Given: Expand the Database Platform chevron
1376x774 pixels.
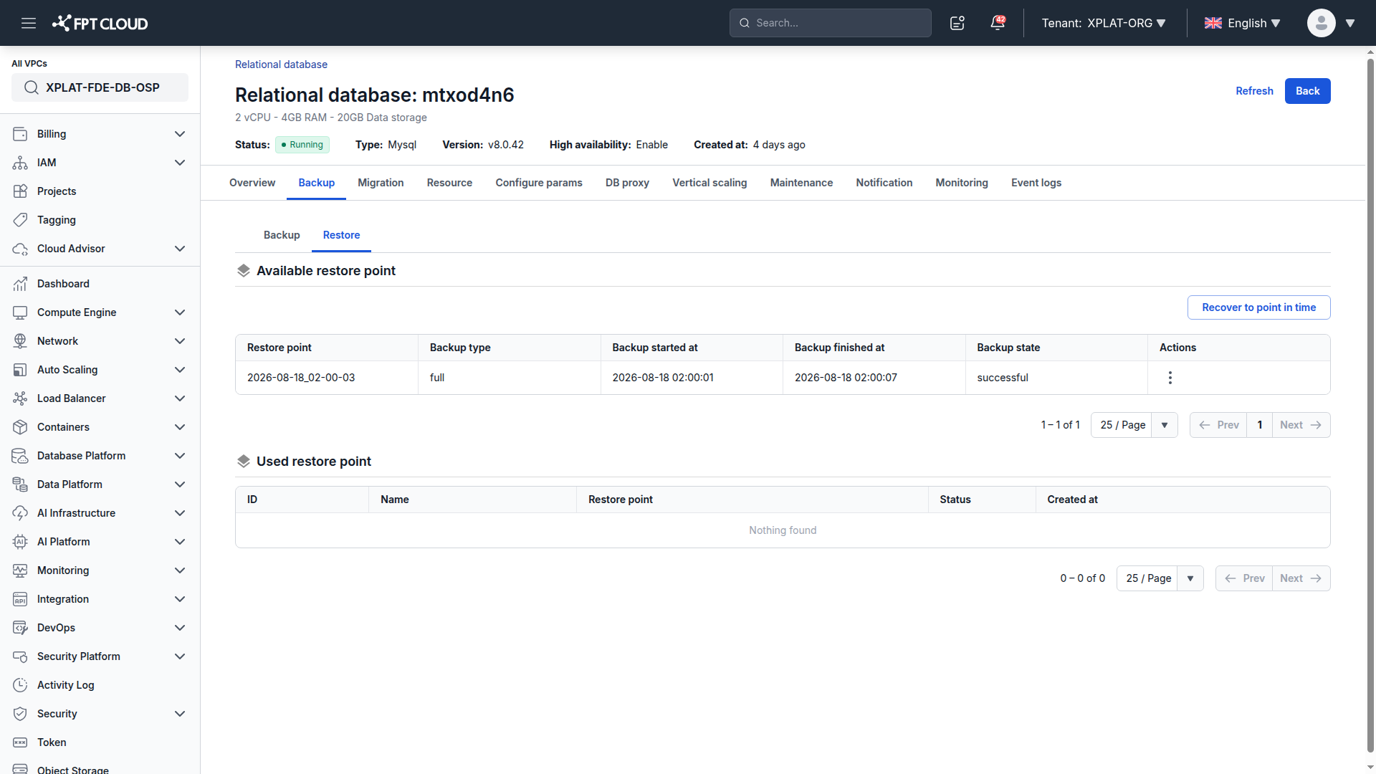Looking at the screenshot, I should pyautogui.click(x=180, y=456).
